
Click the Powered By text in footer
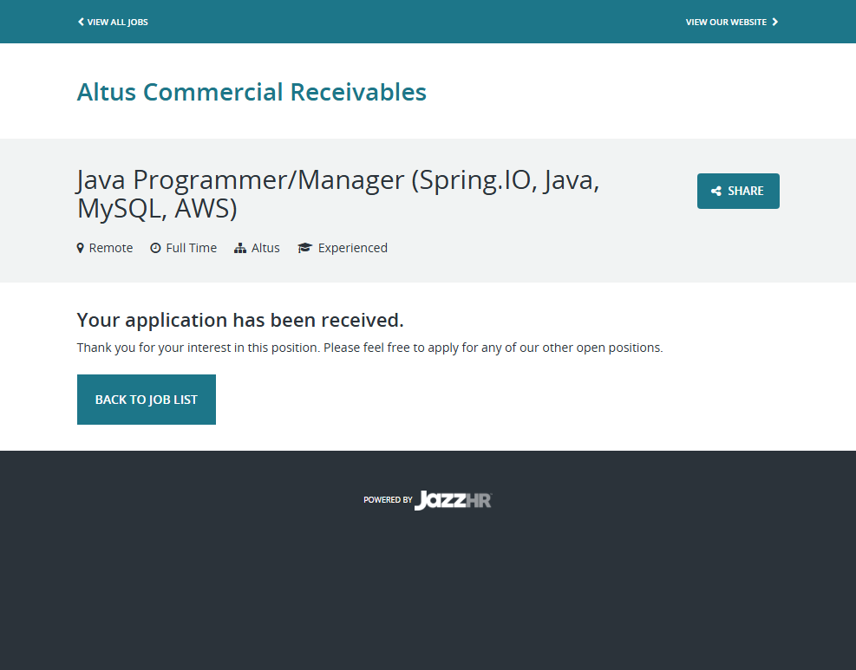pyautogui.click(x=388, y=500)
